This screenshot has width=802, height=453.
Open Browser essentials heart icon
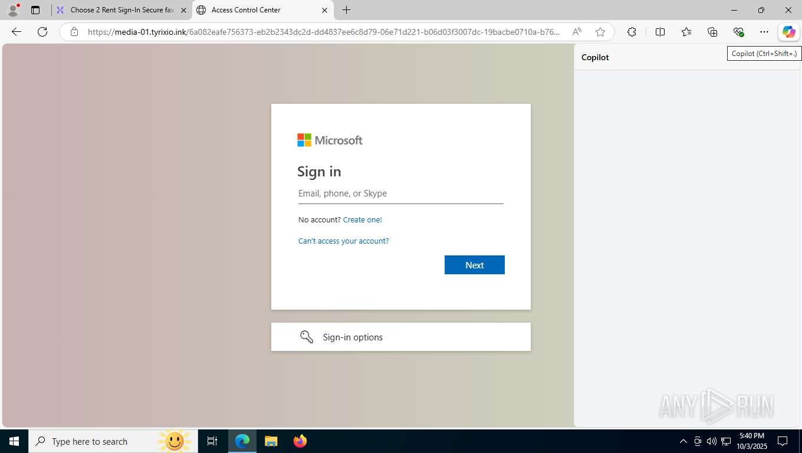pyautogui.click(x=738, y=32)
